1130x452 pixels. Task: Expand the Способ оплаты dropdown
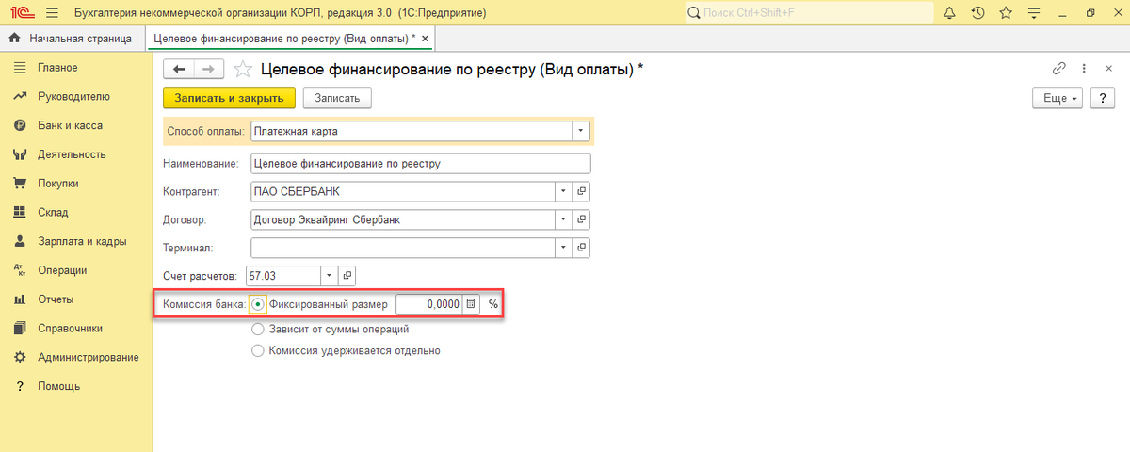(x=581, y=131)
